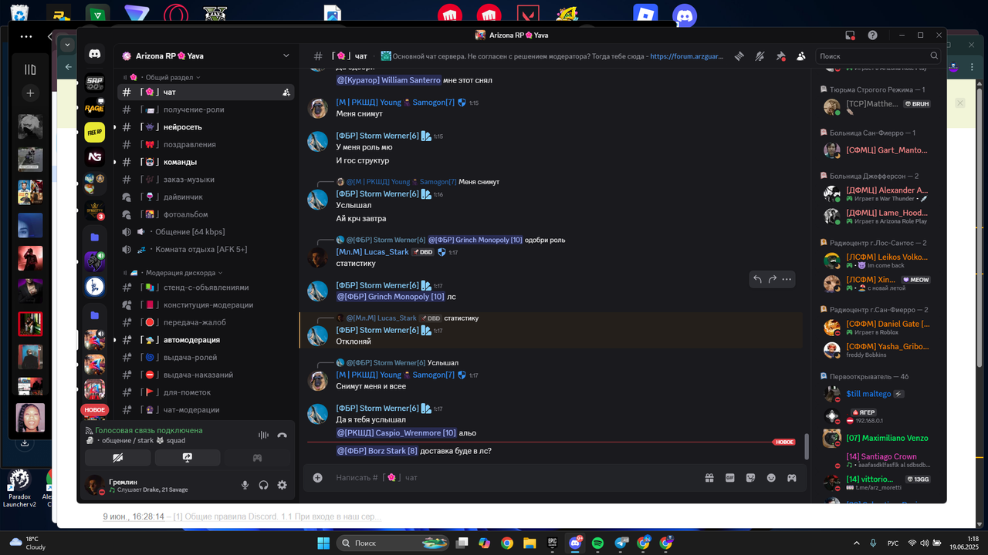Open forum.arzguar link in channel topic
The width and height of the screenshot is (988, 555).
[689, 56]
